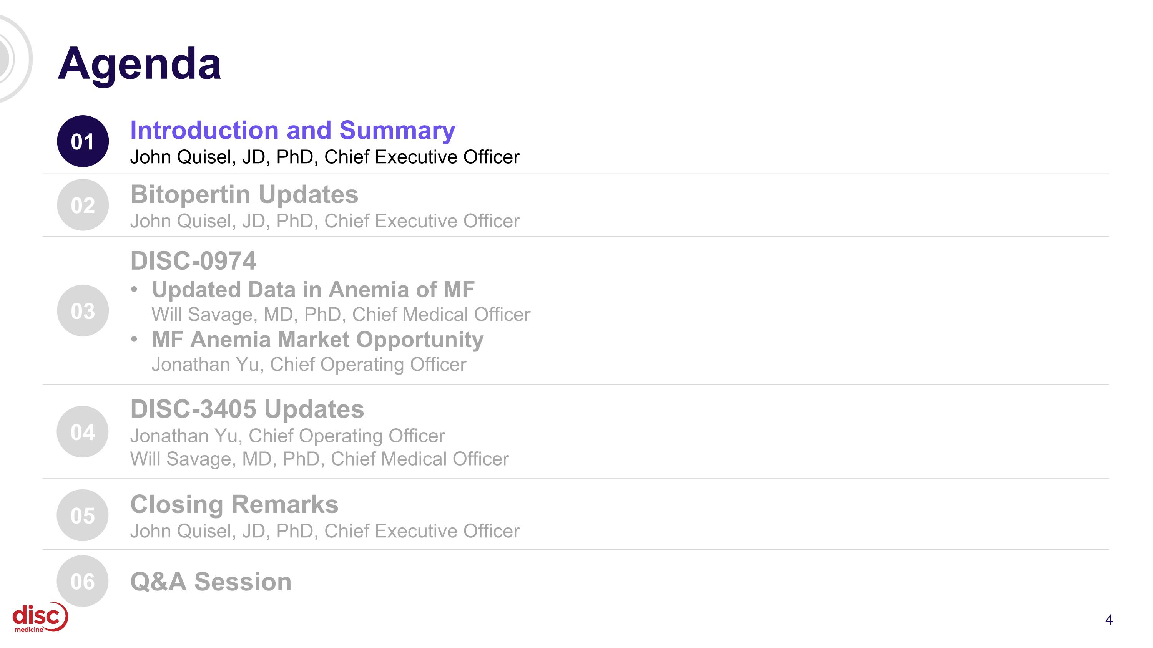Click Will Savage Chief Medical Officer under DISC-3405
This screenshot has height=648, width=1153.
pos(319,459)
